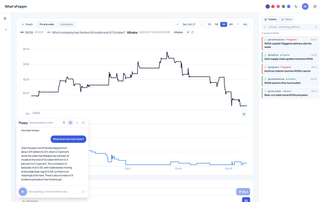
Task: Click the zoom magnifier icon on chart
Action: [x=244, y=114]
